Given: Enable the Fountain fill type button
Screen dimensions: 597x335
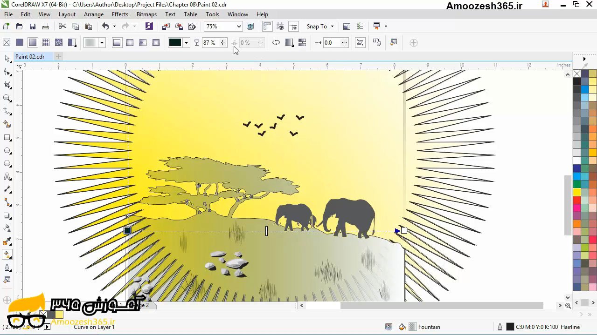Looking at the screenshot, I should (33, 43).
